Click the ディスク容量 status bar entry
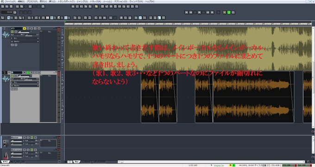 [x=267, y=165]
